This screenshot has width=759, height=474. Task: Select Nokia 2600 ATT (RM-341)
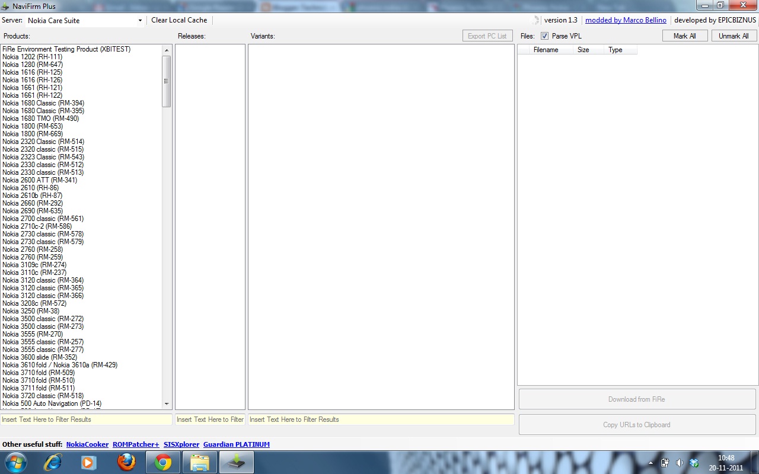click(x=40, y=180)
